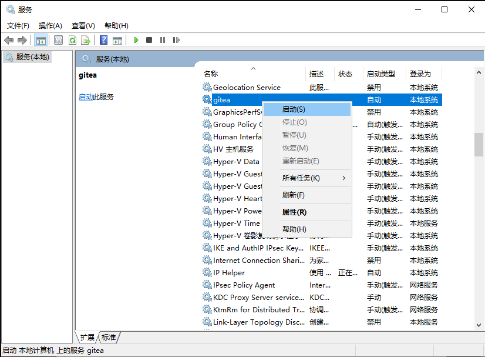Select the Hyper-V Time service row
Image resolution: width=485 pixels, height=357 pixels.
point(322,223)
